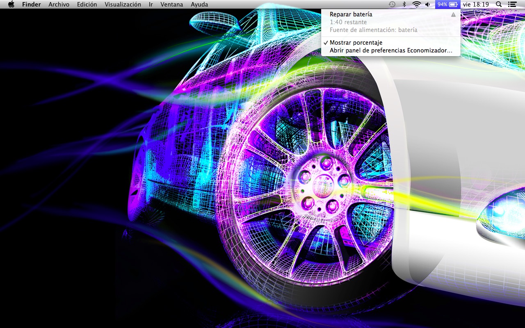
Task: Toggle Mostrar porcentaje option
Action: click(x=356, y=43)
